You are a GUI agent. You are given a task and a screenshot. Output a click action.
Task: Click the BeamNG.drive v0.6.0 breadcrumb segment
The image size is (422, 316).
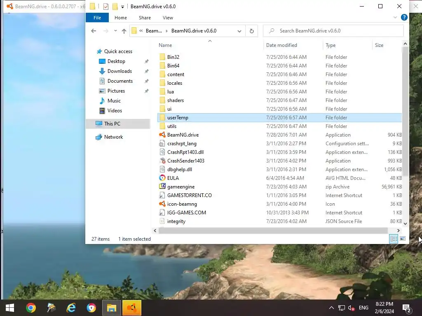click(x=194, y=30)
